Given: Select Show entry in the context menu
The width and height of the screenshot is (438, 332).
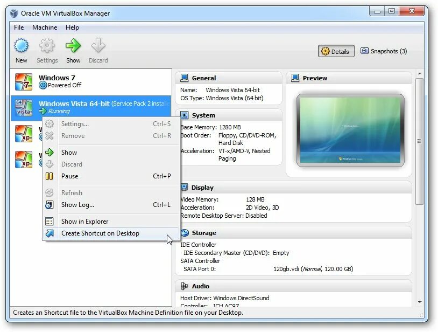Looking at the screenshot, I should tap(111, 152).
